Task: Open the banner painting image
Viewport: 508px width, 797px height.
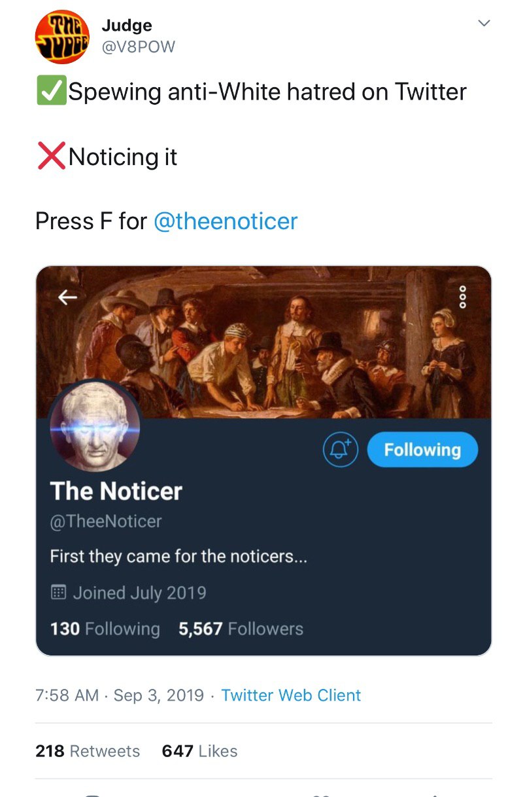Action: tap(263, 342)
